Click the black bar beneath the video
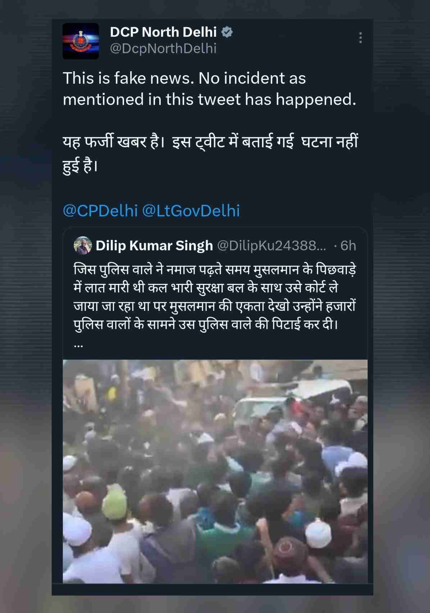The height and width of the screenshot is (613, 430). pyautogui.click(x=212, y=589)
